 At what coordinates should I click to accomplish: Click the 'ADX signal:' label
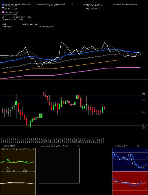(x=7, y=27)
